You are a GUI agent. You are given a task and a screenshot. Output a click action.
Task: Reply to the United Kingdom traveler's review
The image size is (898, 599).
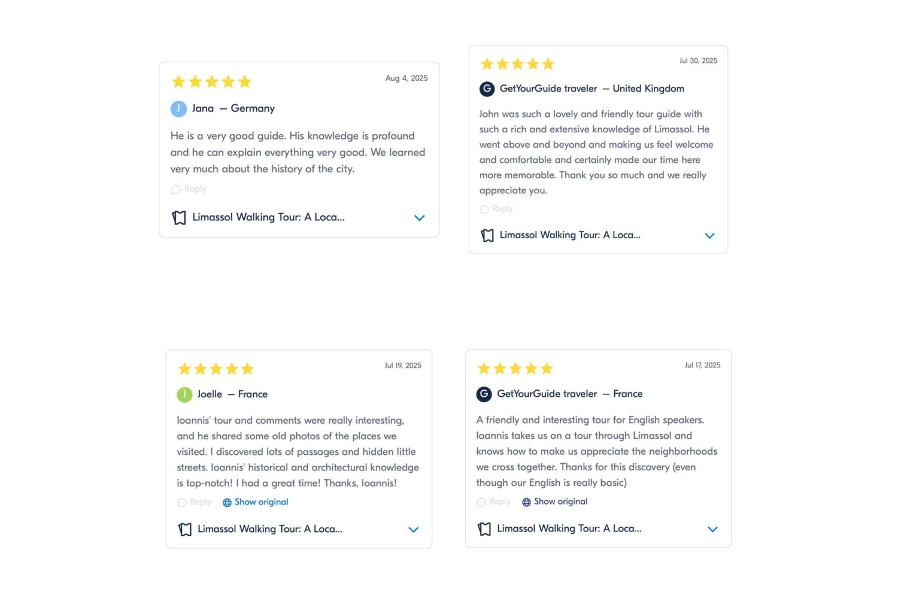[x=497, y=209]
